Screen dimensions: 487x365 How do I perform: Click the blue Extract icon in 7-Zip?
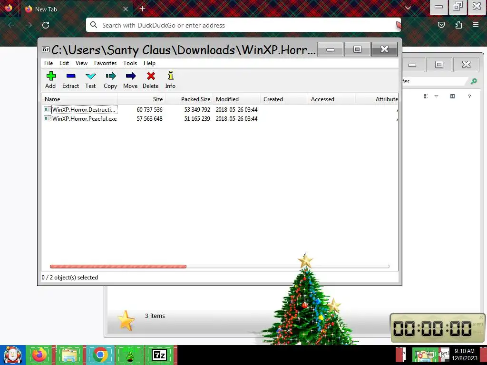[71, 76]
